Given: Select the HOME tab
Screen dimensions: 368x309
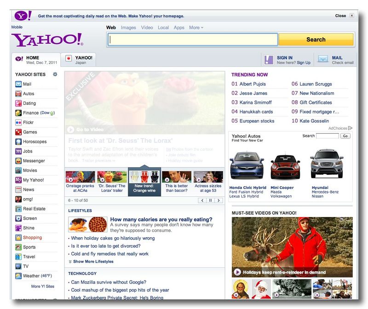Looking at the screenshot, I should 36,60.
